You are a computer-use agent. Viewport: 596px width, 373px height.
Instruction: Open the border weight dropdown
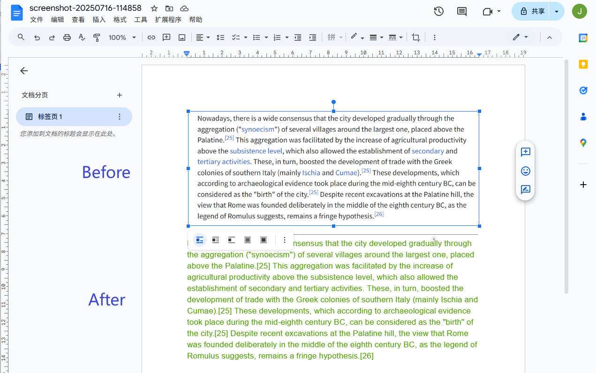tap(377, 37)
